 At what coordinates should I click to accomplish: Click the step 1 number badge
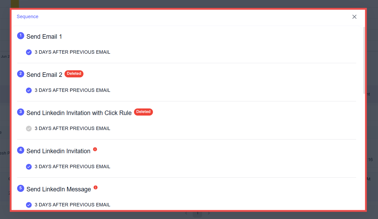tap(21, 36)
